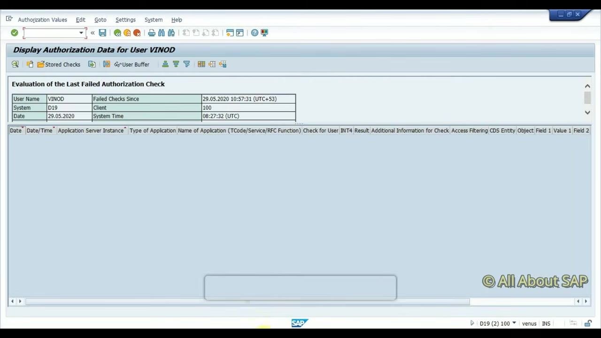The height and width of the screenshot is (338, 601).
Task: Click the red Cancel icon
Action: click(137, 33)
